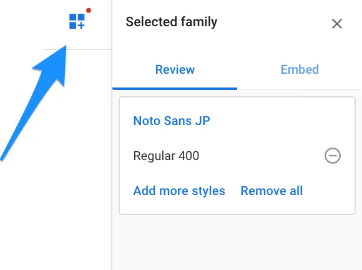Open the selected families grid icon
Screen dimensions: 362x270
pos(77,21)
